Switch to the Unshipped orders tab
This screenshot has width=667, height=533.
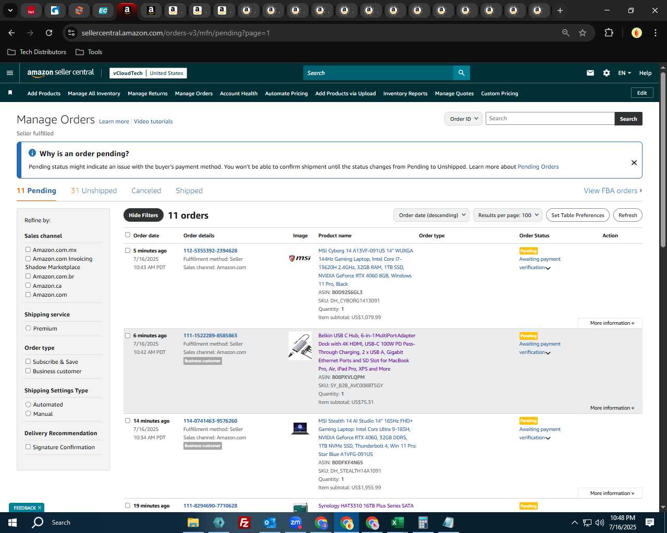click(94, 191)
